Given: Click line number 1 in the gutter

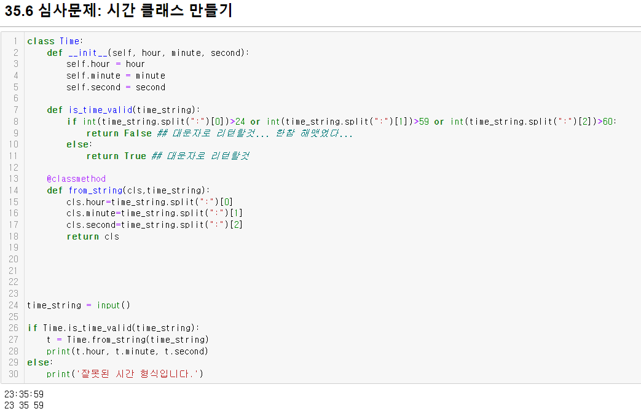Looking at the screenshot, I should coord(15,41).
